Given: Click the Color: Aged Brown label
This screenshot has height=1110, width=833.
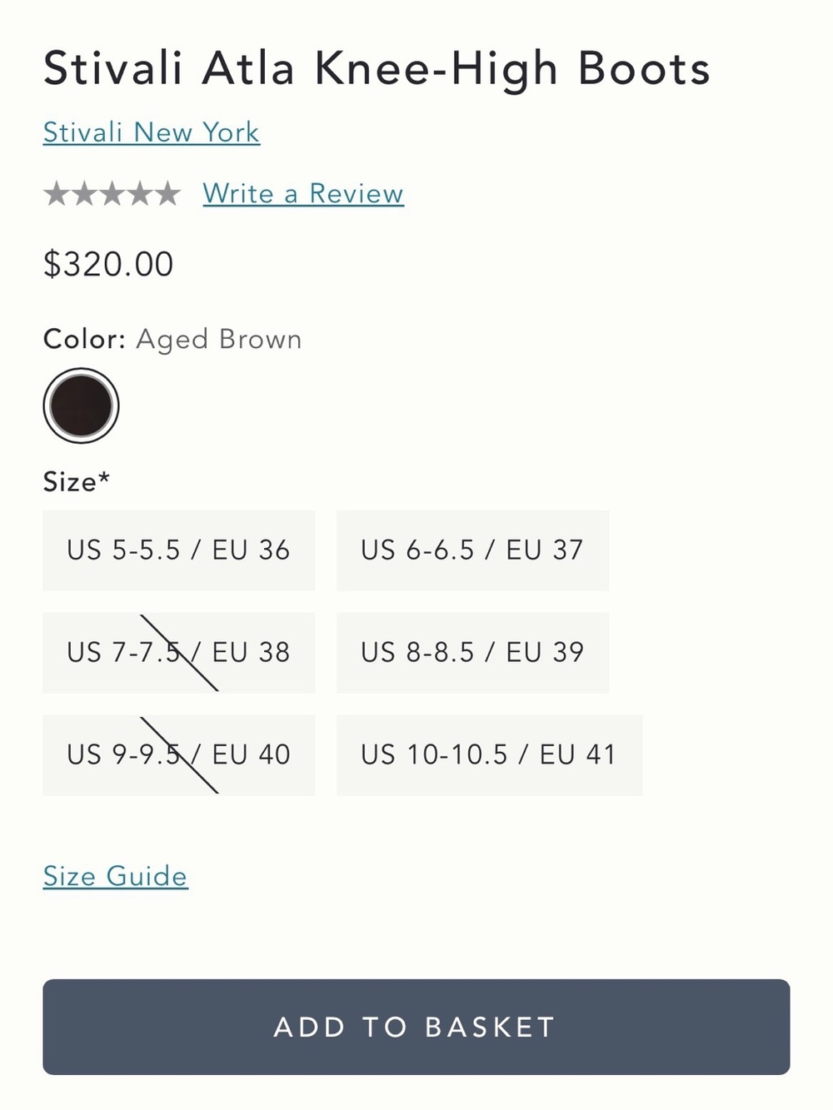Looking at the screenshot, I should [172, 340].
